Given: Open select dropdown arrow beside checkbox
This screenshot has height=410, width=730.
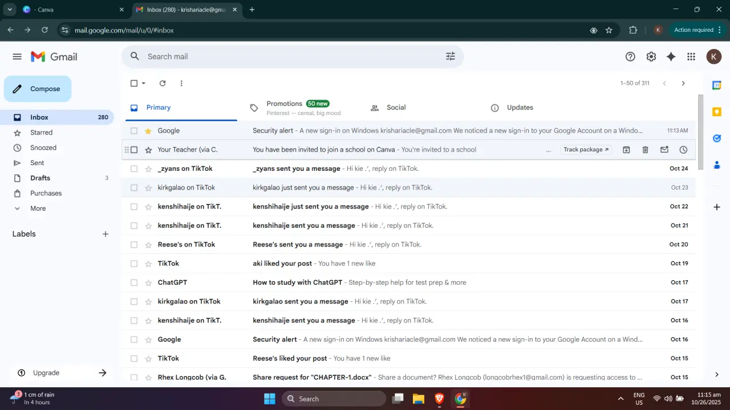Looking at the screenshot, I should coord(143,83).
